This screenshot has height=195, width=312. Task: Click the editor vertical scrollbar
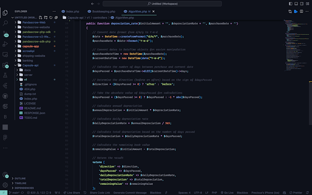(x=310, y=103)
